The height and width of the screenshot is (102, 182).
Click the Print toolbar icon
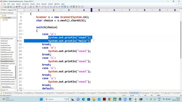16,7
